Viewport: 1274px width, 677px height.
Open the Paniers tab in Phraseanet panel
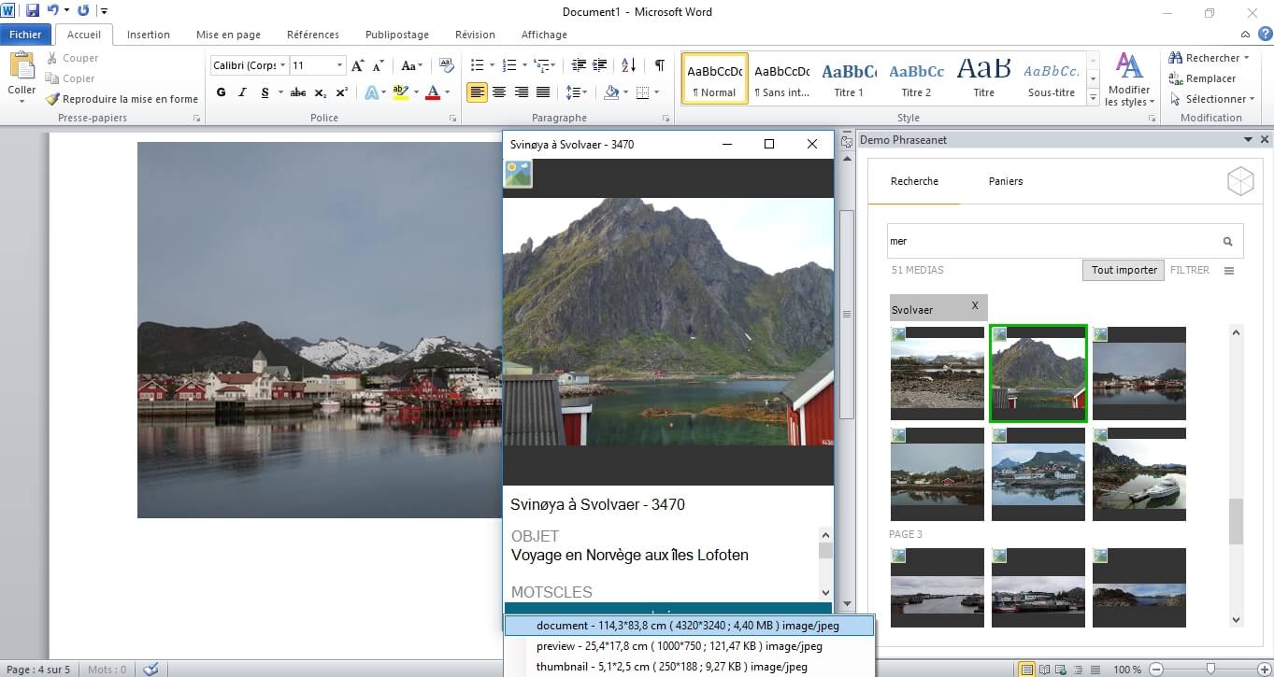[1006, 181]
